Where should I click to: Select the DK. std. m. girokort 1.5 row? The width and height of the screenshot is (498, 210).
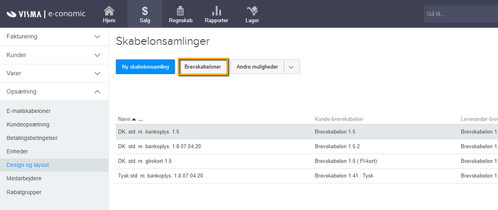click(307, 161)
